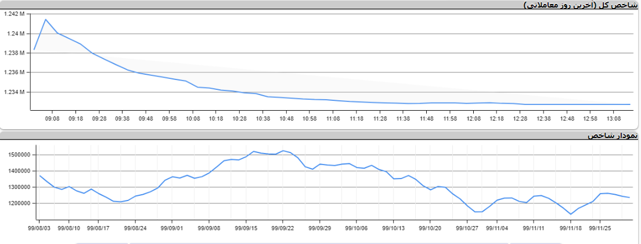Select the 99/10/20 date label
Image resolution: width=641 pixels, height=244 pixels.
pyautogui.click(x=430, y=228)
